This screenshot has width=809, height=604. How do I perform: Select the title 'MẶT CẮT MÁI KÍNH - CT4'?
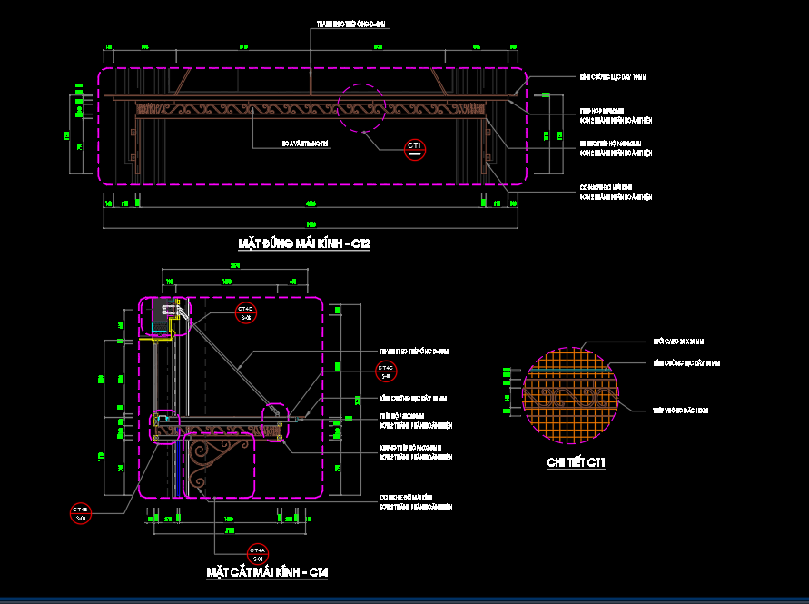pos(266,573)
